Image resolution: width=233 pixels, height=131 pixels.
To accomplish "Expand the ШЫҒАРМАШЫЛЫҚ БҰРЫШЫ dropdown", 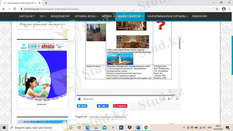I will pos(168,16).
